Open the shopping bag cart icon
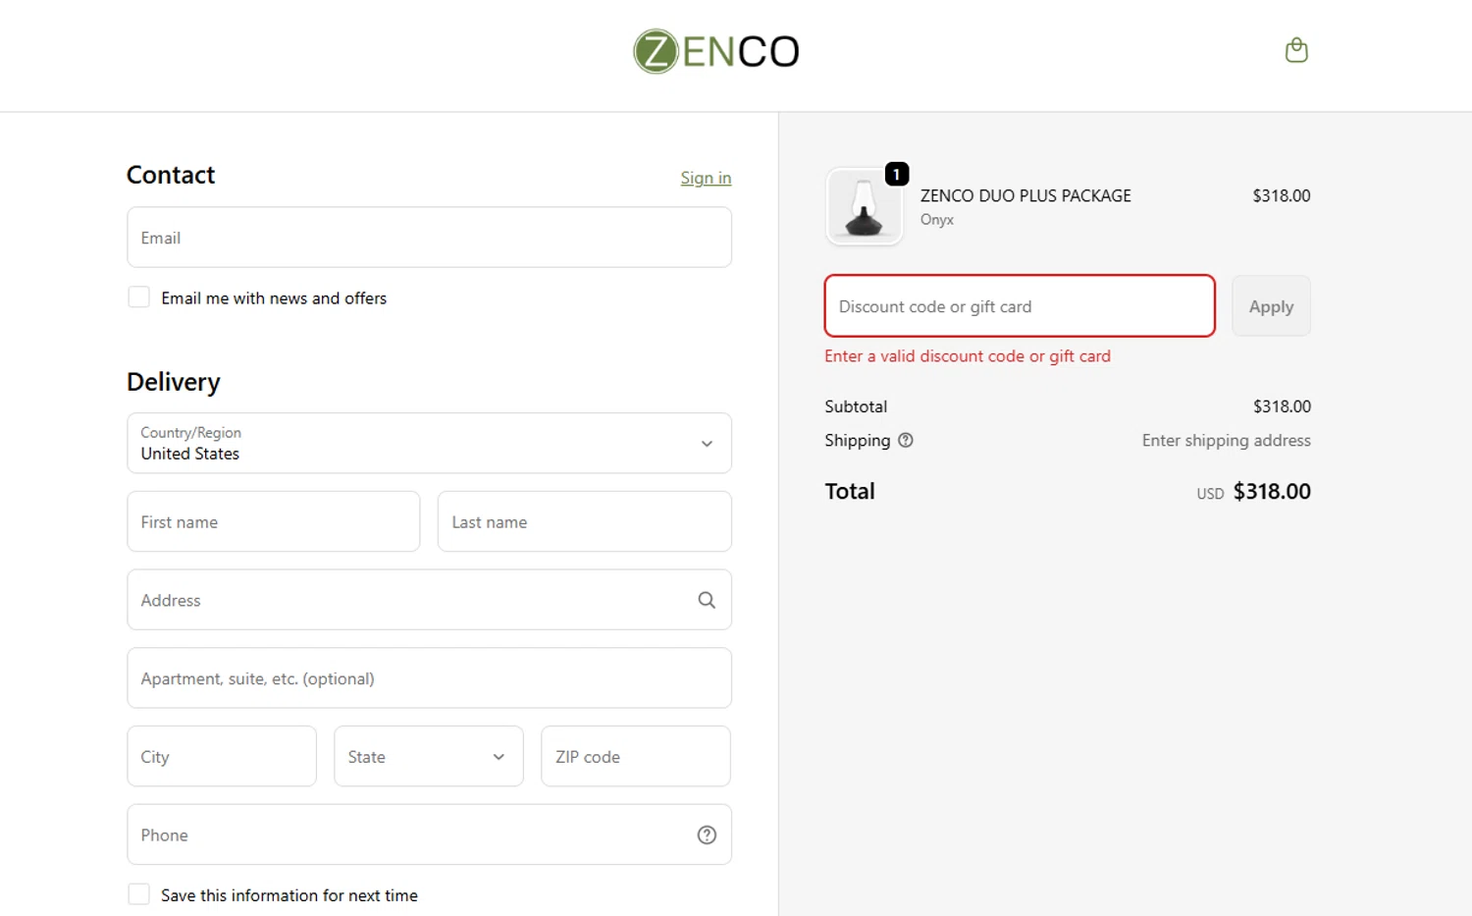Viewport: 1472px width, 916px height. [x=1296, y=50]
